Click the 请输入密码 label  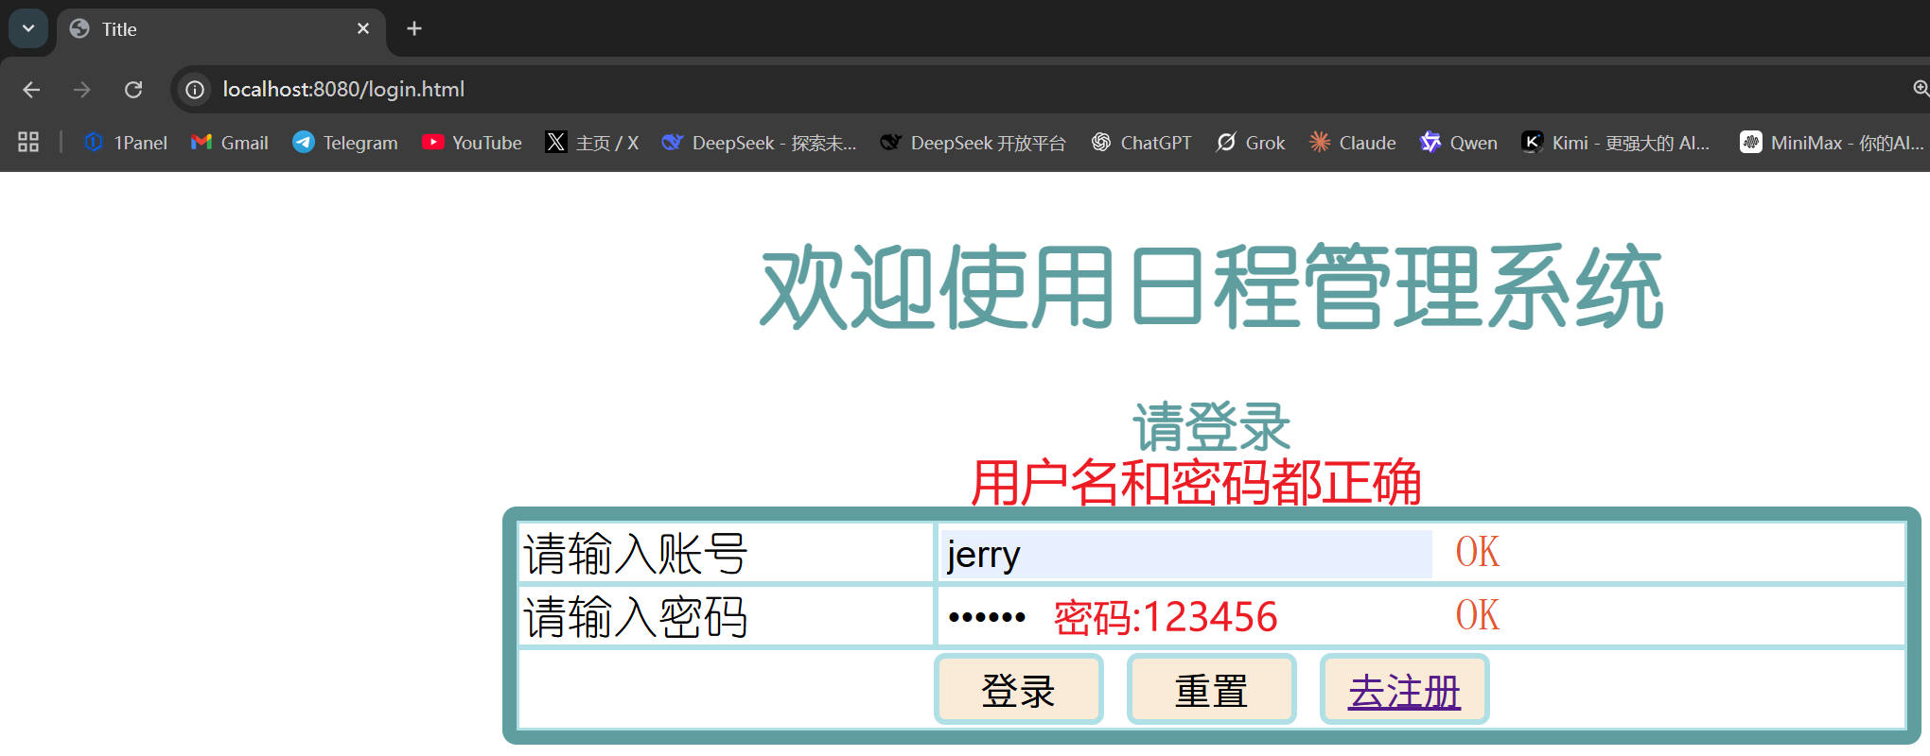pyautogui.click(x=635, y=617)
